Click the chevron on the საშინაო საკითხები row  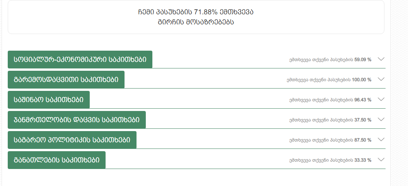tap(381, 99)
